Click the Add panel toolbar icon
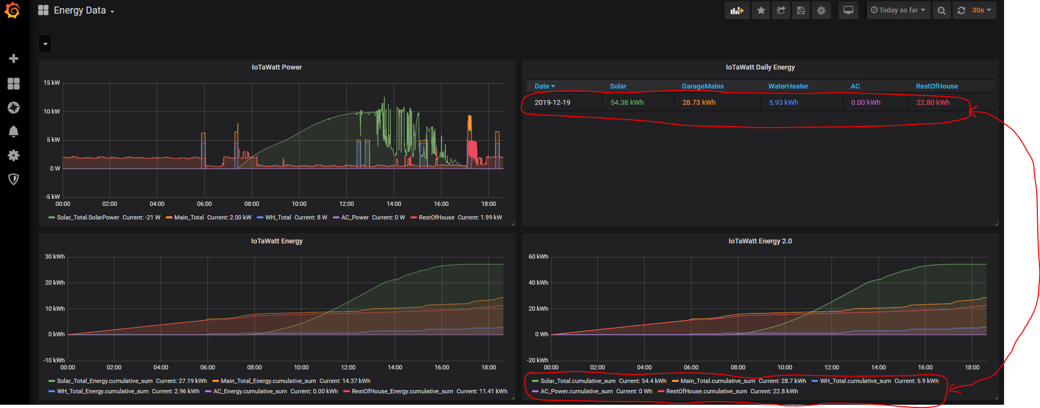This screenshot has height=408, width=1040. click(x=737, y=10)
